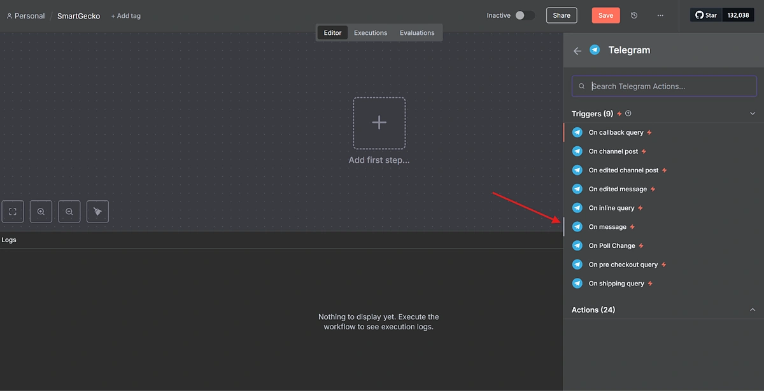Collapse the Actions (24) section
The height and width of the screenshot is (391, 764).
pos(752,310)
